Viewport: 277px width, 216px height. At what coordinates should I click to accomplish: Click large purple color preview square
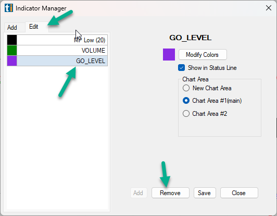pos(169,55)
